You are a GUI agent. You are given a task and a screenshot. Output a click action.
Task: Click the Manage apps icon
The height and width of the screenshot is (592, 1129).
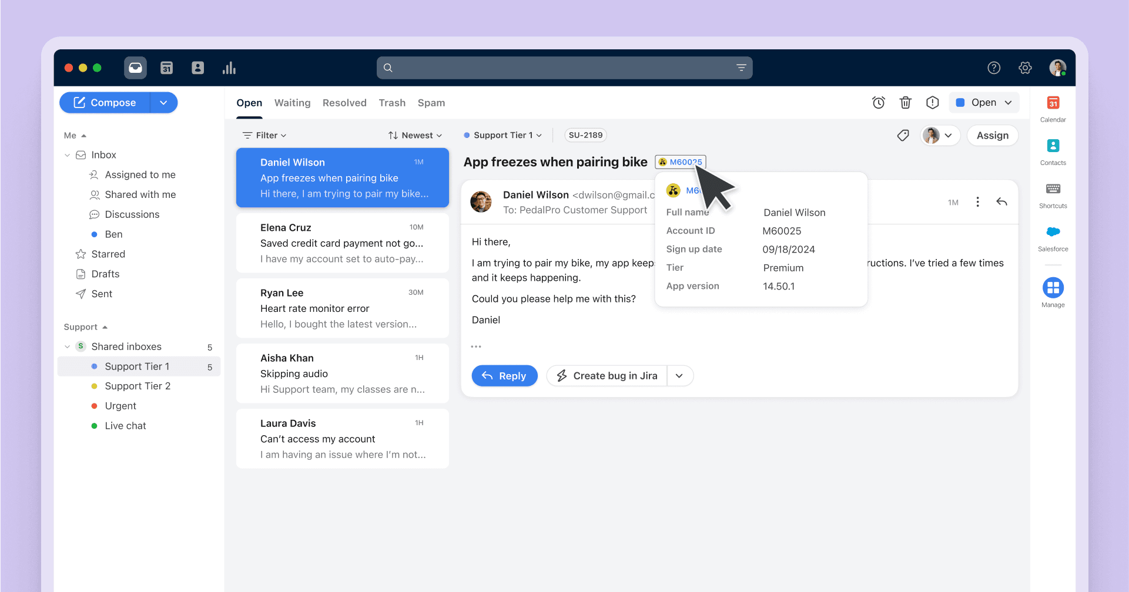(x=1053, y=292)
